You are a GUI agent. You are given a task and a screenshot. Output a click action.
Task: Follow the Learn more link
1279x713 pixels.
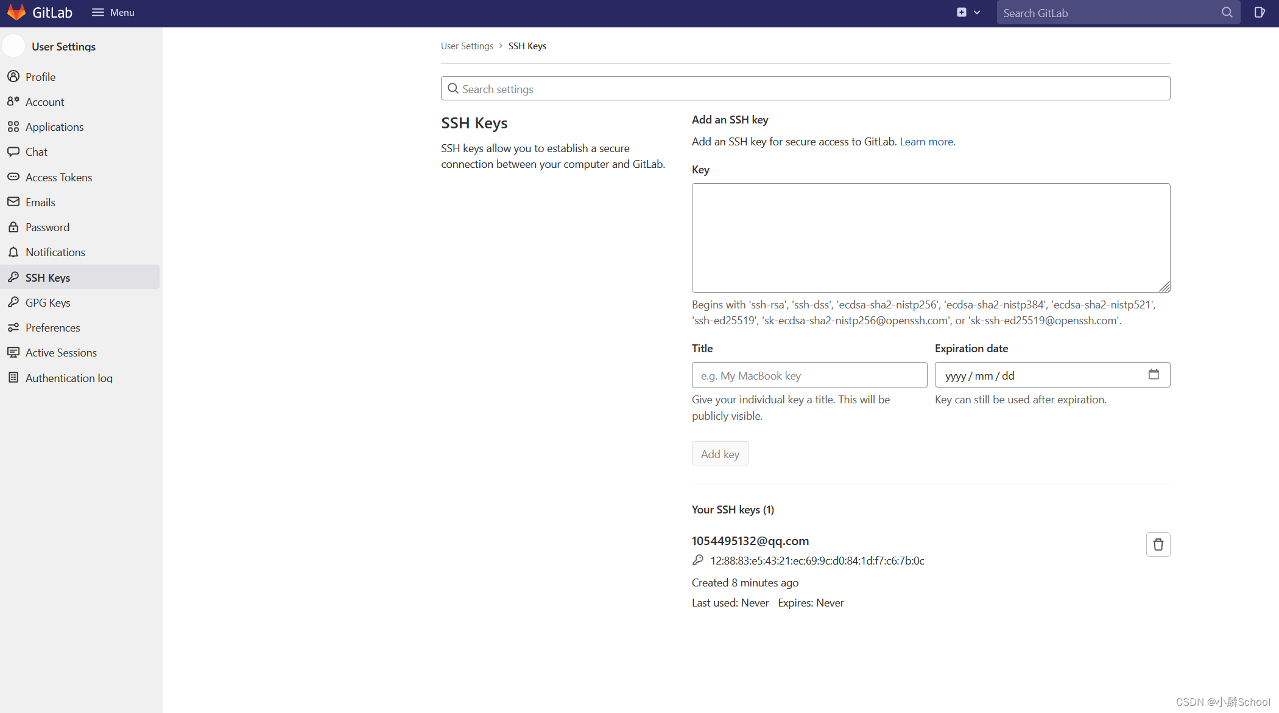coord(927,142)
